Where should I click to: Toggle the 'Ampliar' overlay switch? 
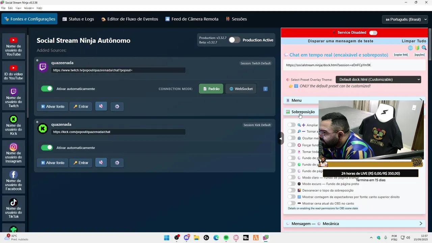pyautogui.click(x=292, y=125)
